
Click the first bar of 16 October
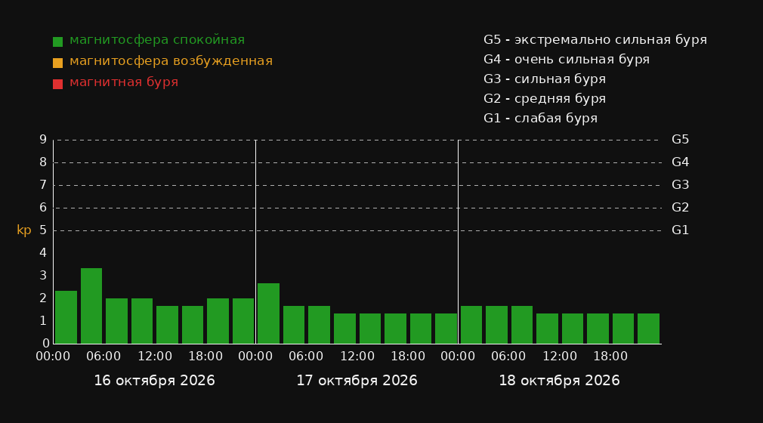(x=66, y=317)
